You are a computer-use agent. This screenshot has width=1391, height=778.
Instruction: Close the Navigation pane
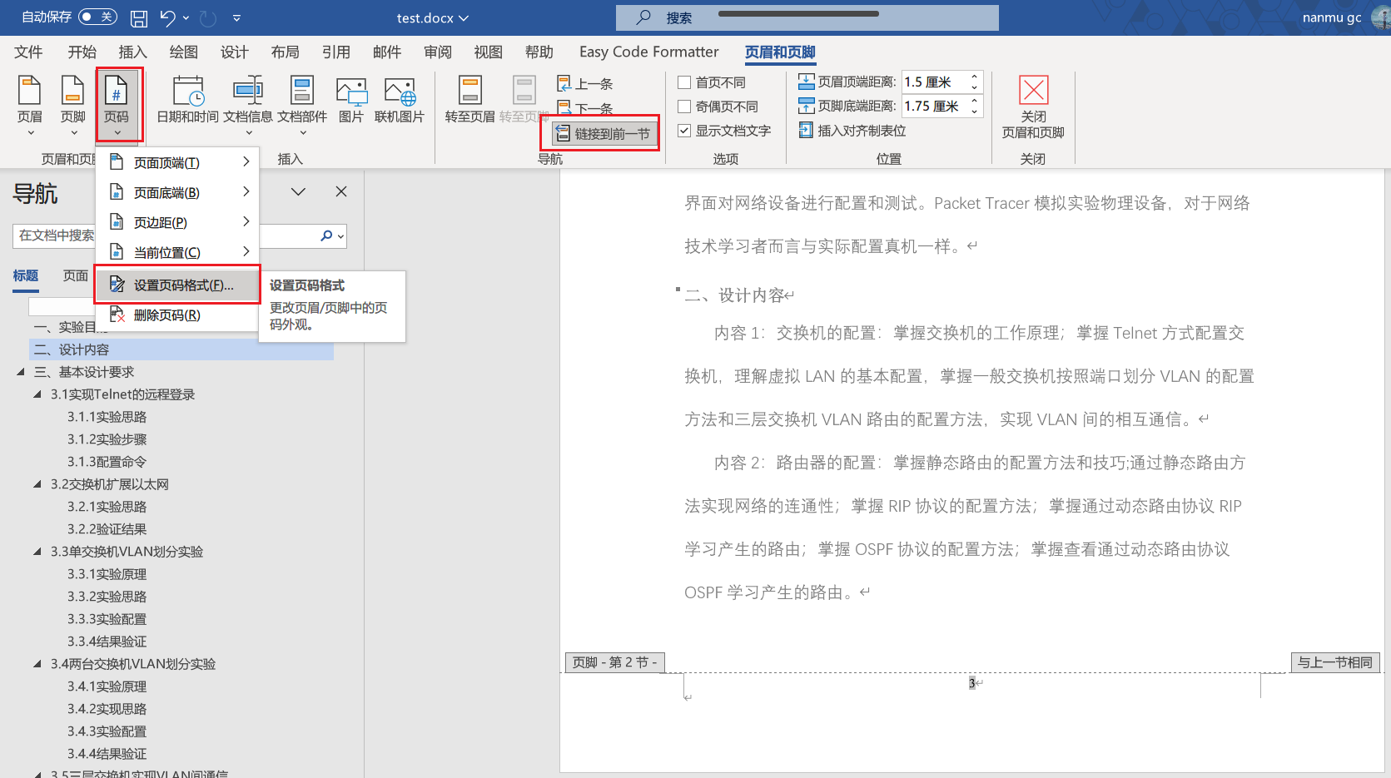point(341,191)
